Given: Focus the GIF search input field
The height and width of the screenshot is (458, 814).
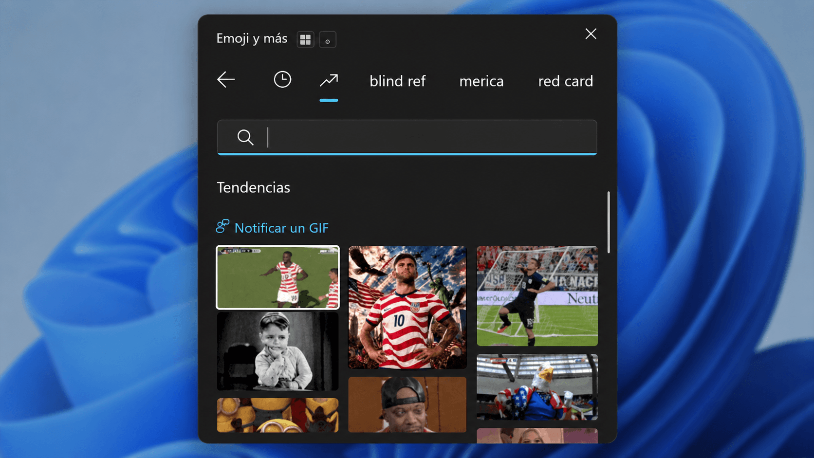Looking at the screenshot, I should (x=407, y=137).
